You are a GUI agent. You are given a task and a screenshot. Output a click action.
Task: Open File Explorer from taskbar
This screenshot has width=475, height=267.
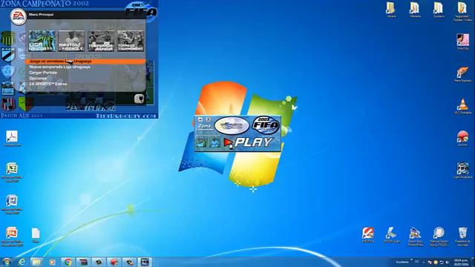(36, 262)
